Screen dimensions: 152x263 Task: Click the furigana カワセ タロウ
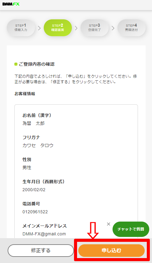[38, 145]
